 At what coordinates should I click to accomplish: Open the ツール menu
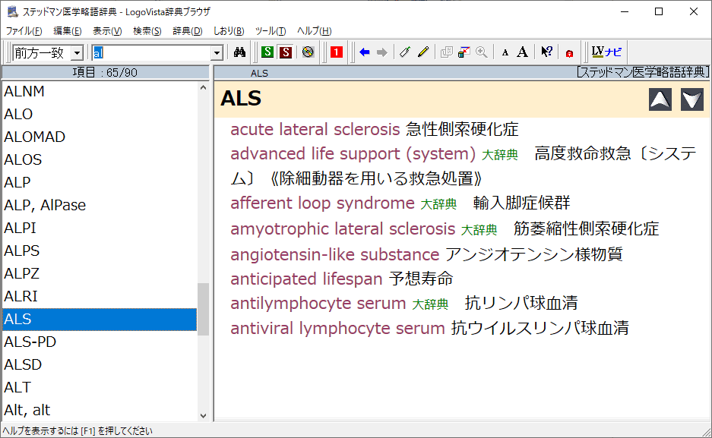point(271,31)
